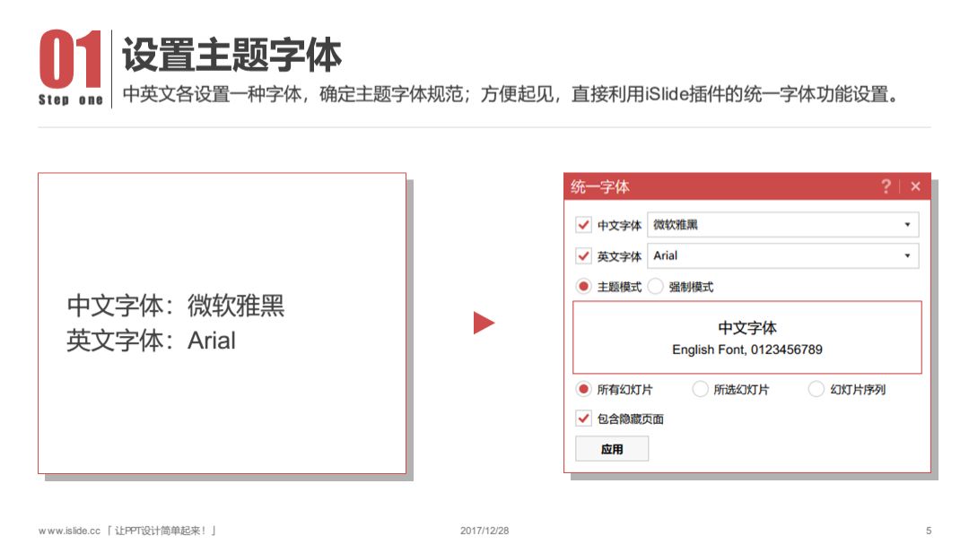Click the help question mark in 统一字体 dialog
The width and height of the screenshot is (969, 544).
pyautogui.click(x=886, y=186)
